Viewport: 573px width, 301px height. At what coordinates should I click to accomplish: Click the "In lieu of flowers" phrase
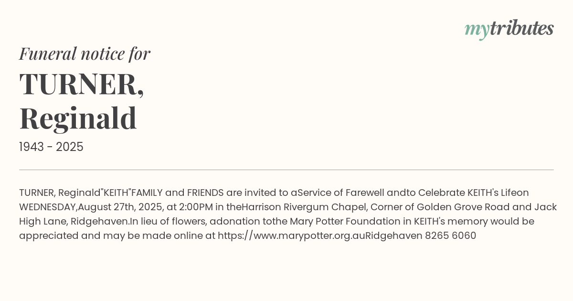pos(167,221)
